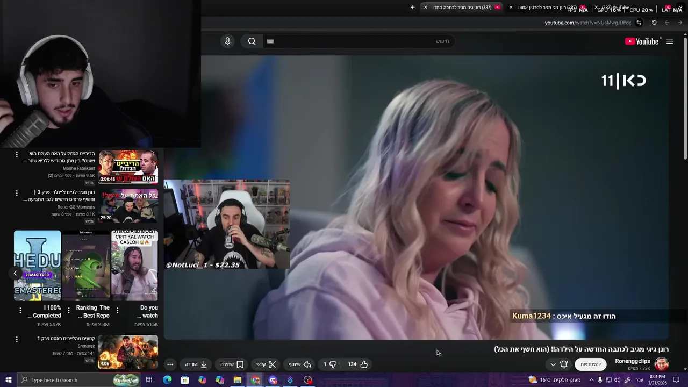This screenshot has width=688, height=387.
Task: Open the Windows Start menu
Action: point(9,380)
